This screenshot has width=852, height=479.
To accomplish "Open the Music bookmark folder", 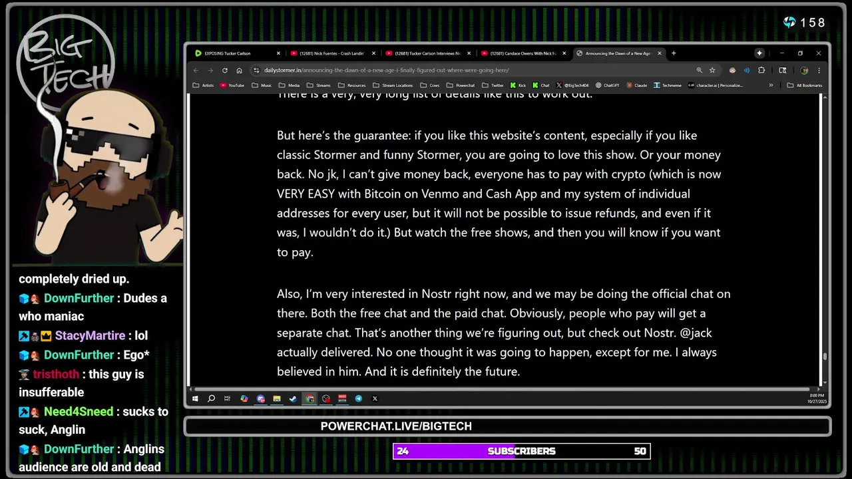I will pos(262,85).
